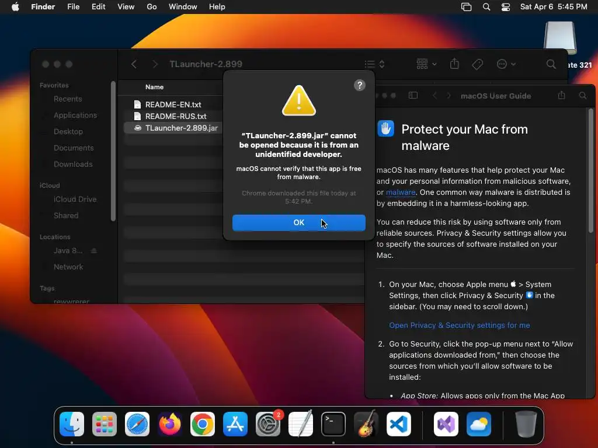Search within the macOS User Guide window
Viewport: 598px width, 448px height.
coord(583,96)
